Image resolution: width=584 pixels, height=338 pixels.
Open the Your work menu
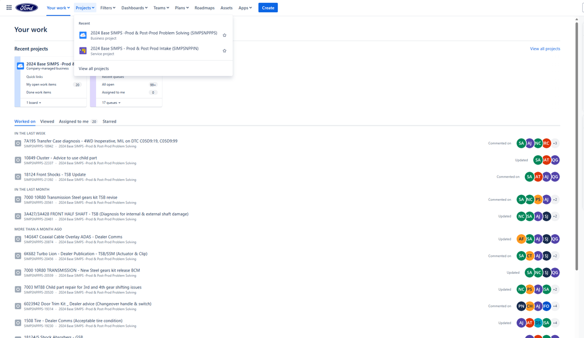pos(58,8)
